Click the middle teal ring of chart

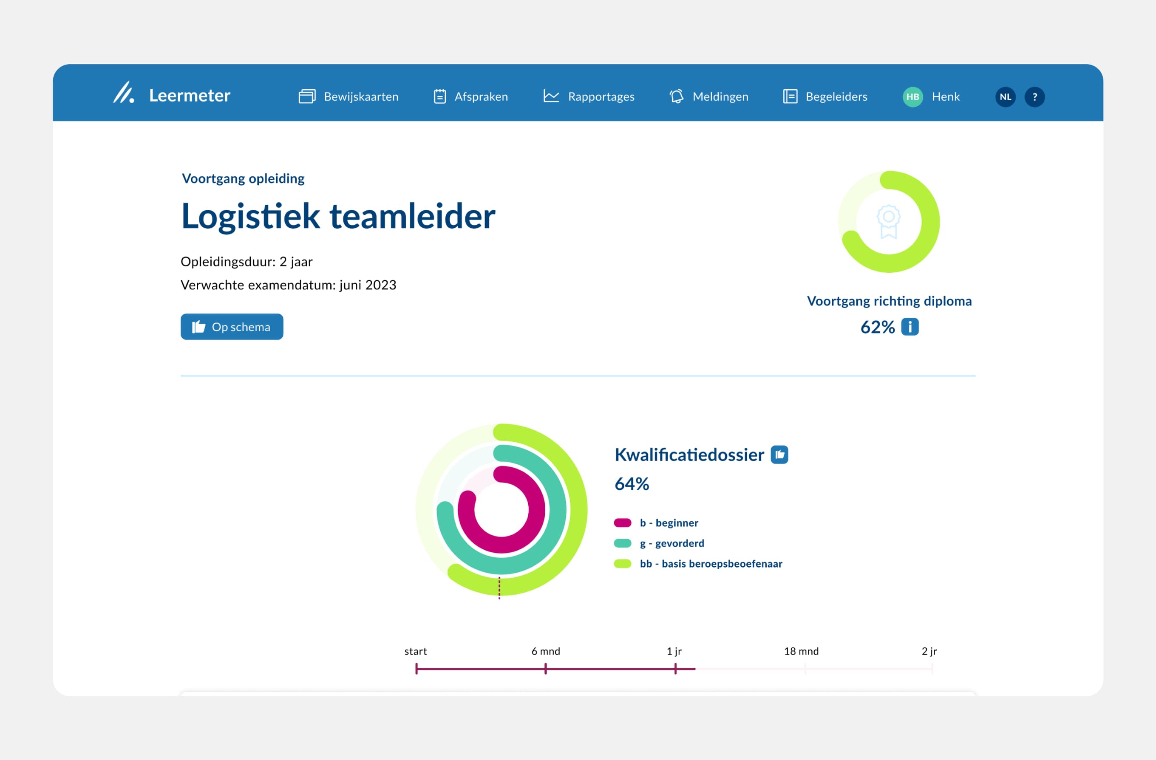(x=558, y=509)
